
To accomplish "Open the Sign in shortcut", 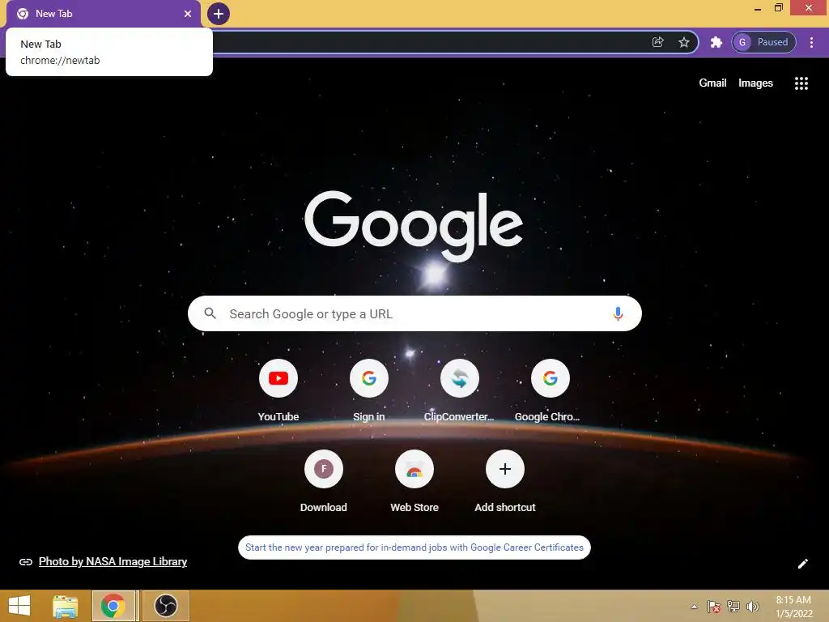I will [x=368, y=391].
